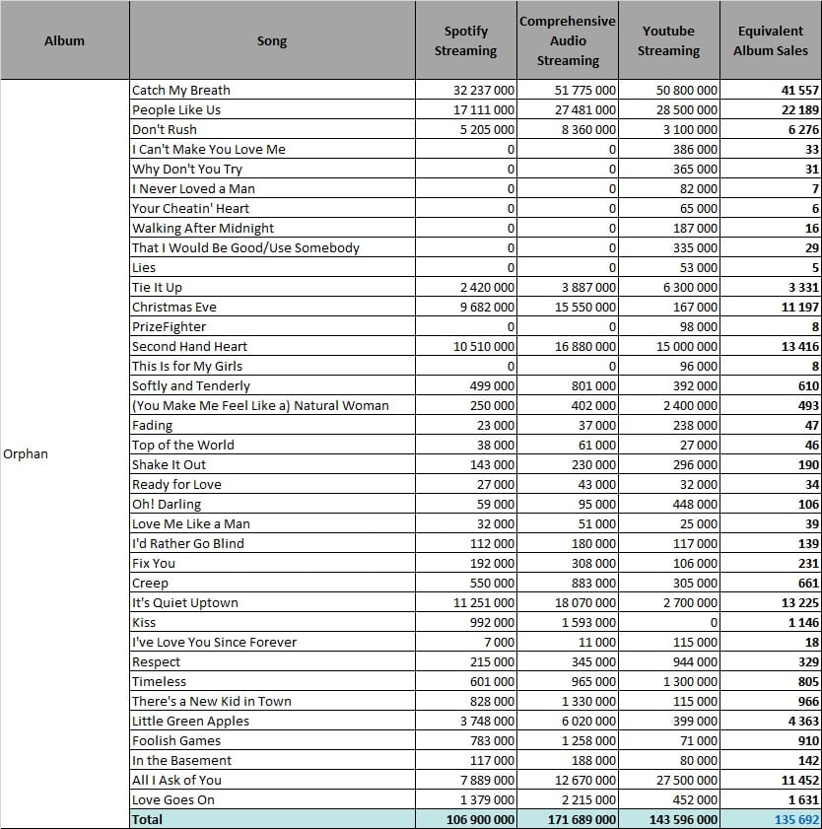Viewport: 822px width, 829px height.
Task: Click (You Make Me Feel Like a) Natural Woman
Action: pos(272,405)
